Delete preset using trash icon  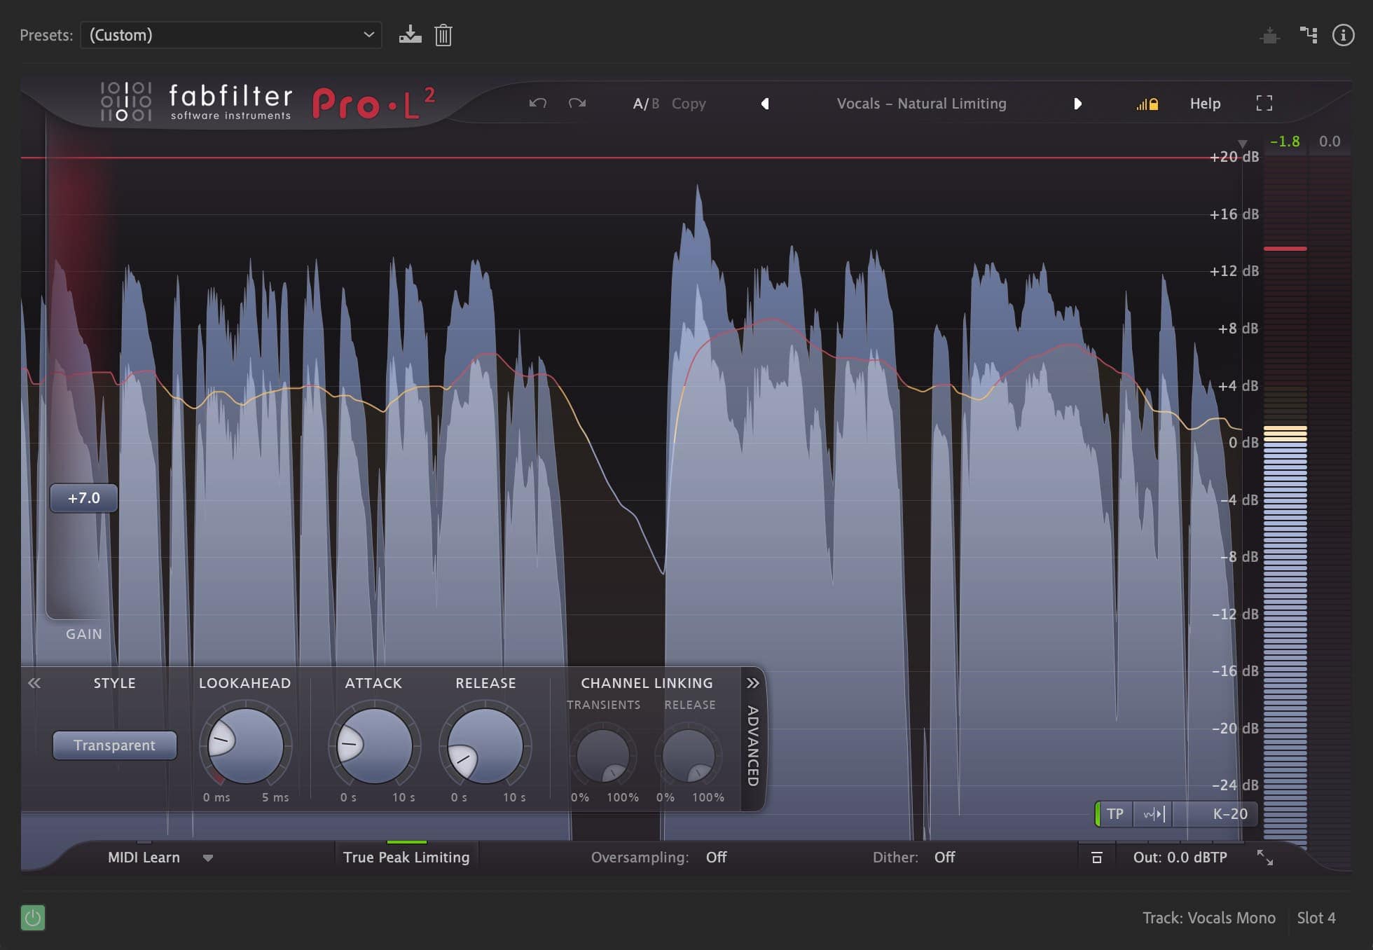443,35
